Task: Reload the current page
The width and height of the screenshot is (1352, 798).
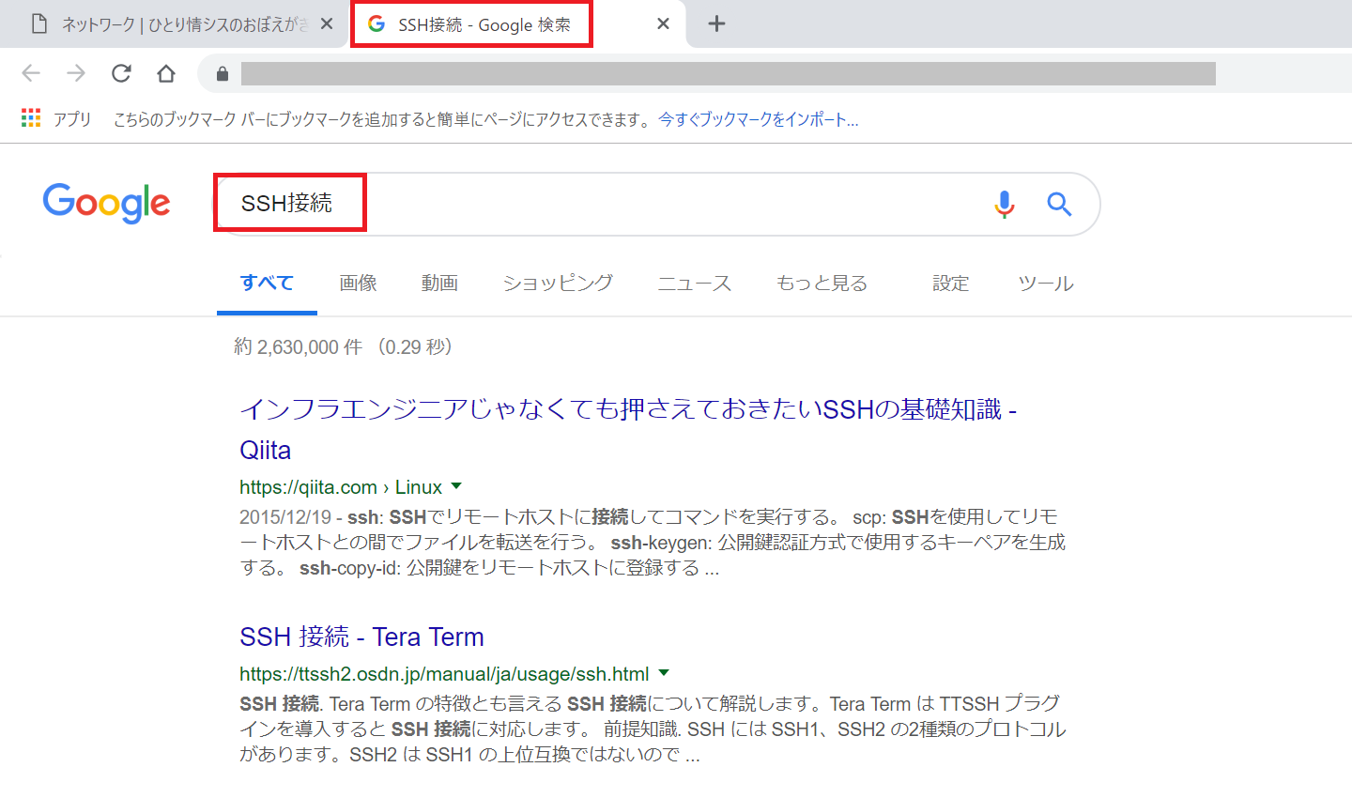Action: click(x=121, y=73)
